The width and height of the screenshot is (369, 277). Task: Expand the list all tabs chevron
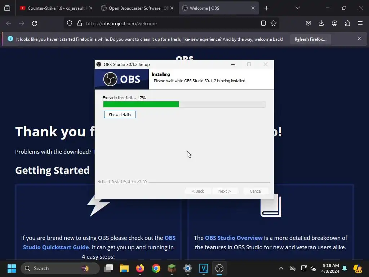click(297, 8)
